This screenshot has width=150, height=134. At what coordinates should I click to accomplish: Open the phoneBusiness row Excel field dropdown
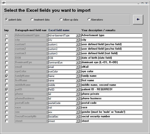point(77,98)
